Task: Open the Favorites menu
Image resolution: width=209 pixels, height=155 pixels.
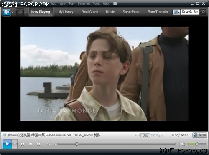Action: (84, 4)
